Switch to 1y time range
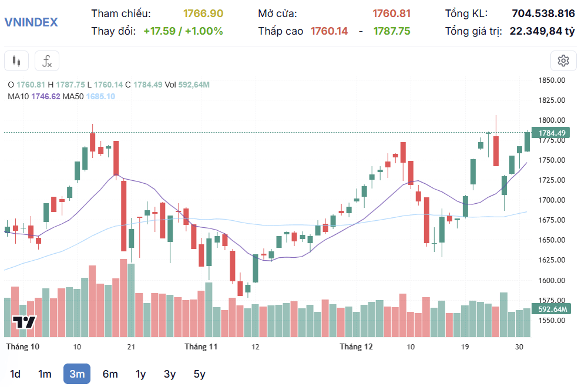578x387 pixels. (140, 373)
